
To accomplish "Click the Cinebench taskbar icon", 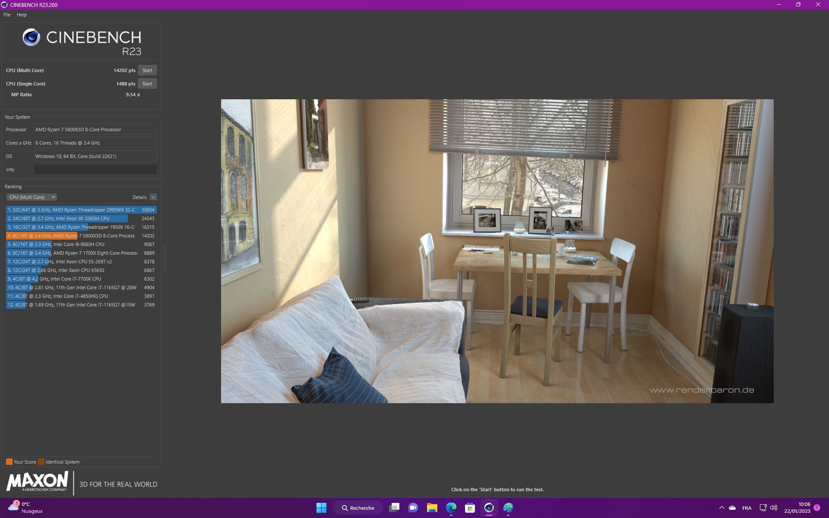I will coord(489,508).
